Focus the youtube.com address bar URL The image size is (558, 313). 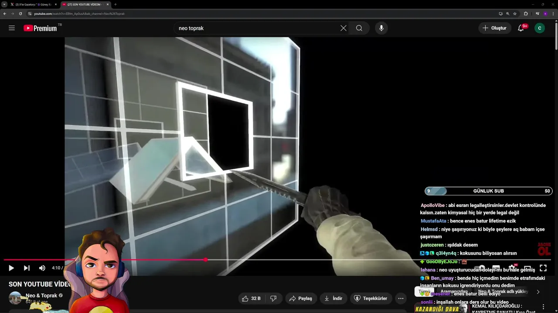79,13
